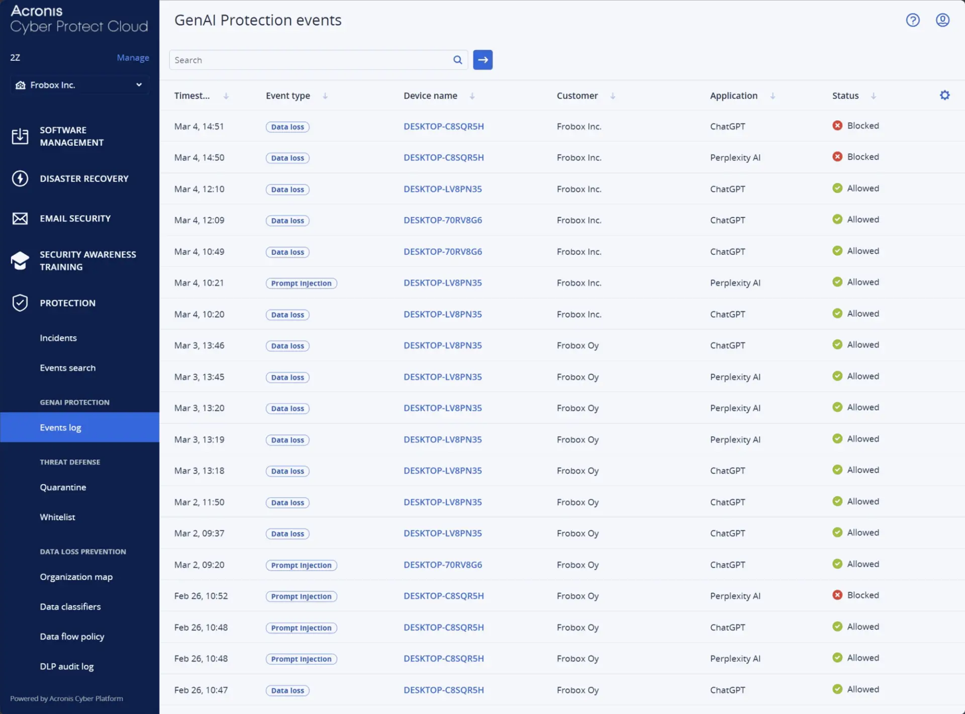Open DESKTOP-C8SQR5H link in Mar 4, 14:51 row
Screen dimensions: 965x714
click(x=444, y=126)
